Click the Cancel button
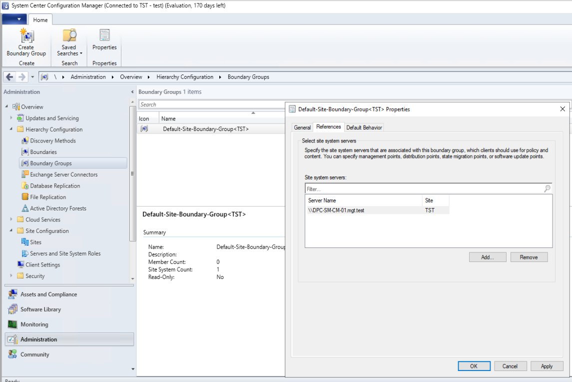This screenshot has width=572, height=382. tap(510, 366)
